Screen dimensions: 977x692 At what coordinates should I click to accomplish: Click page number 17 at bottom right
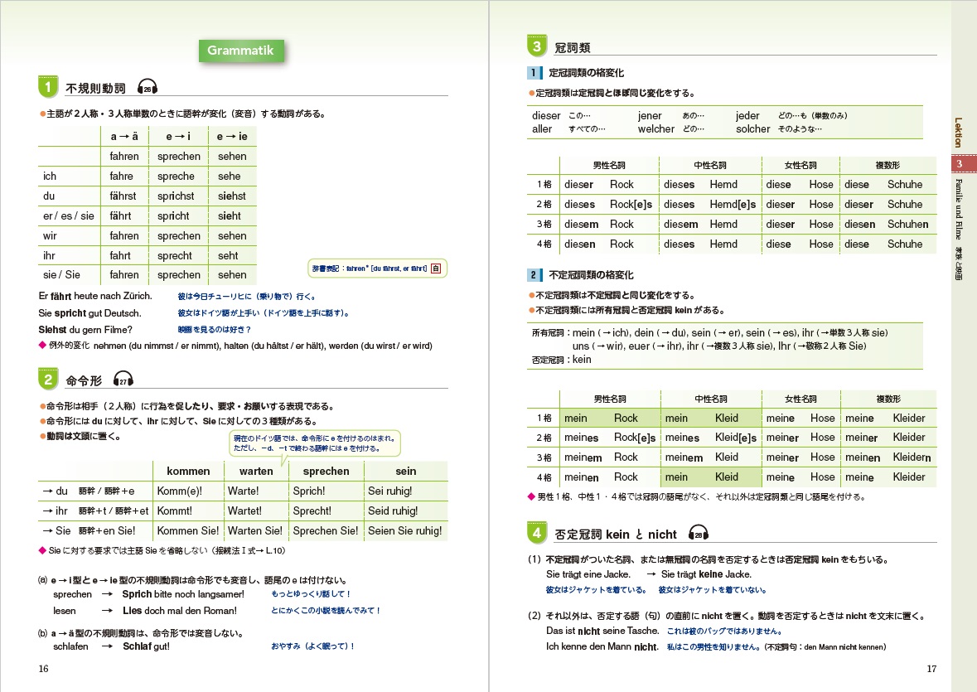pos(931,669)
